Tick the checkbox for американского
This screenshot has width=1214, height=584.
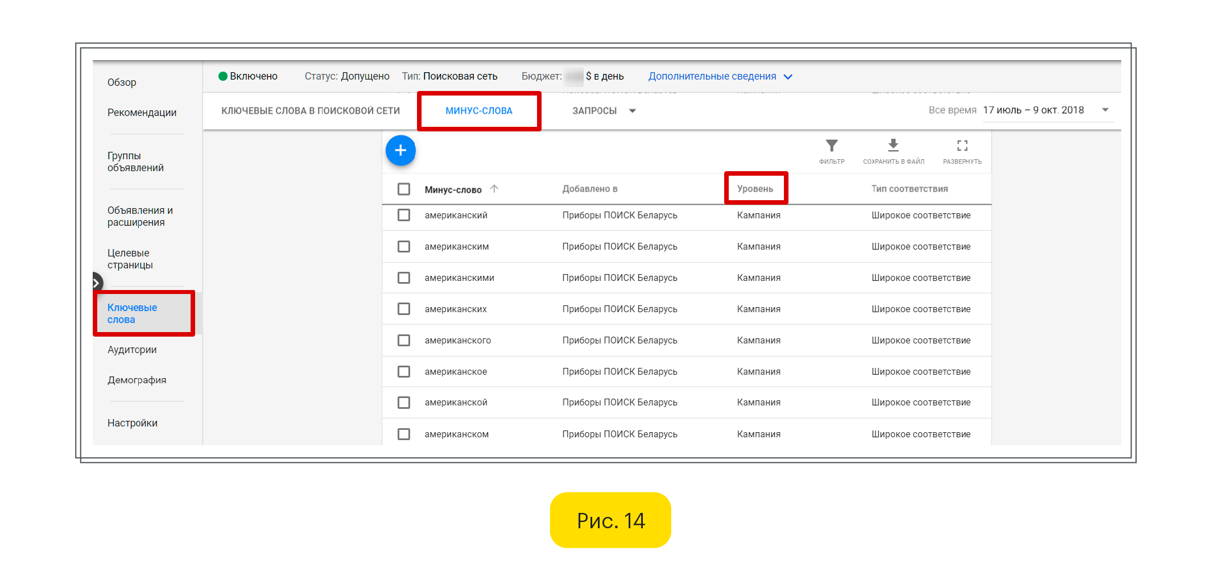click(404, 340)
